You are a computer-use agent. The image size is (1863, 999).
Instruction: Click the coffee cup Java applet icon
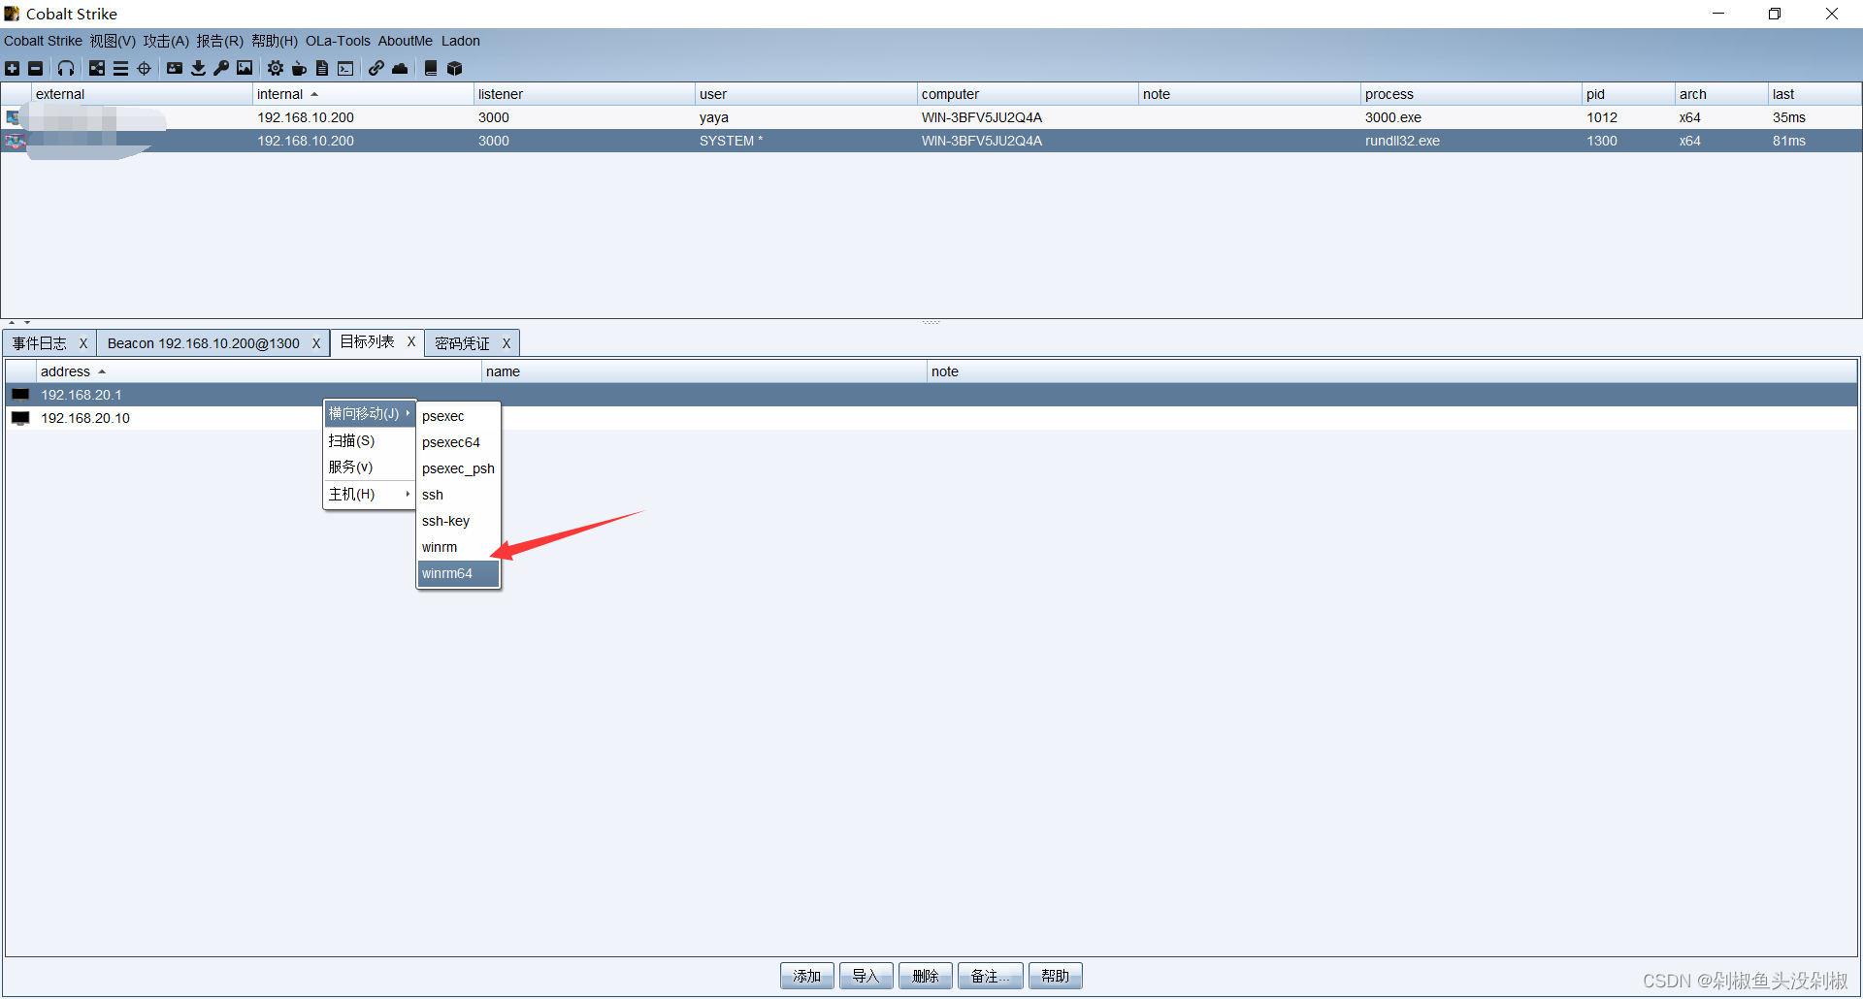[x=299, y=68]
